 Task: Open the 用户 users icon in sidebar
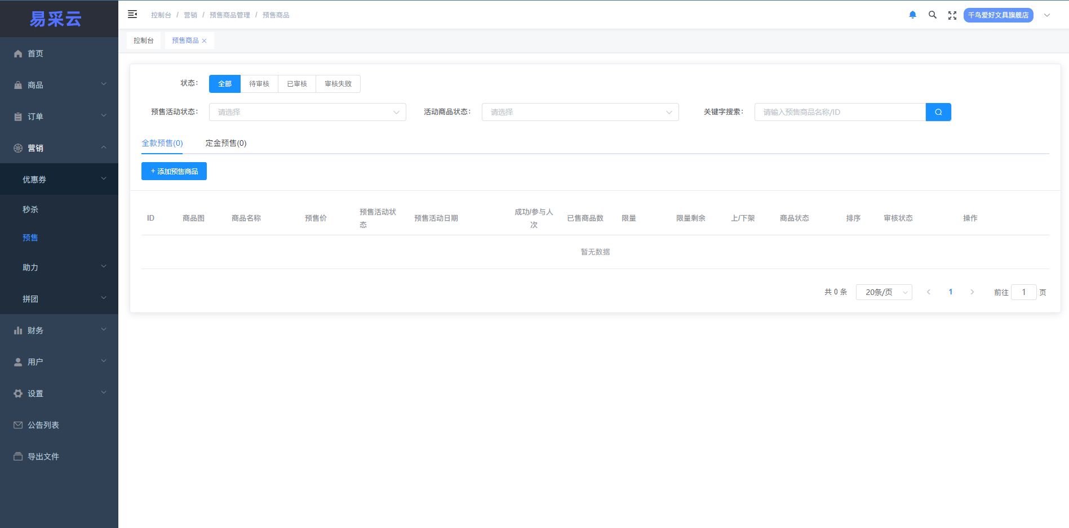tap(17, 361)
